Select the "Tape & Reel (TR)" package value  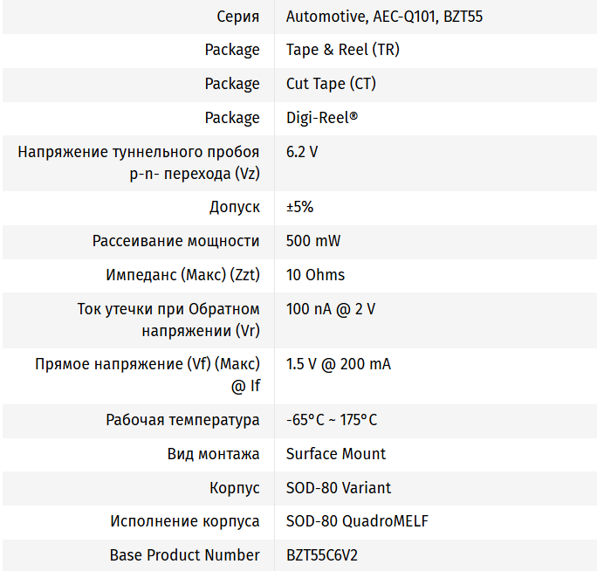pos(343,50)
